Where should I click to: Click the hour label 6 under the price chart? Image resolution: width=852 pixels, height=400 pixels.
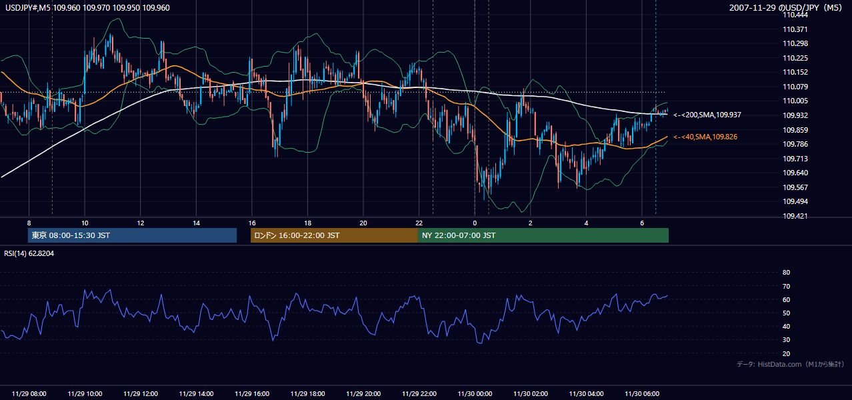[641, 223]
